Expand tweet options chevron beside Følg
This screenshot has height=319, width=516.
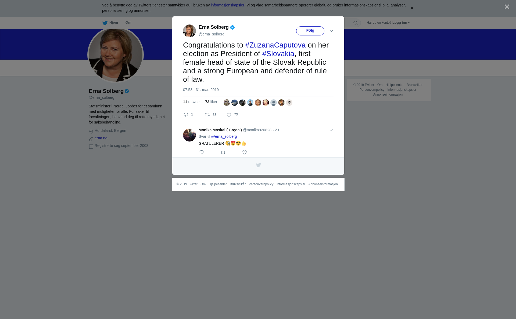pos(331,31)
